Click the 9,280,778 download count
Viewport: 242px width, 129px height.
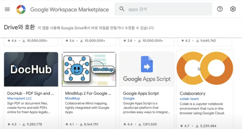click(x=32, y=124)
